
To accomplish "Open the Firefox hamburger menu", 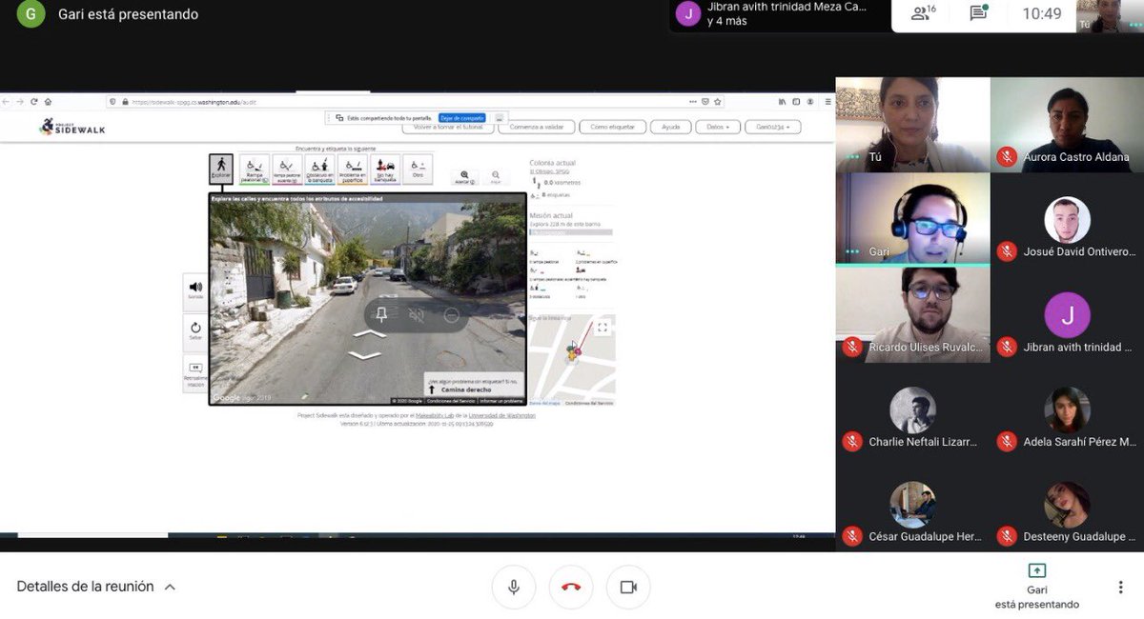I will (x=827, y=101).
